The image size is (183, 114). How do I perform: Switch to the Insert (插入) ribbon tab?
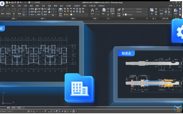coord(13,6)
